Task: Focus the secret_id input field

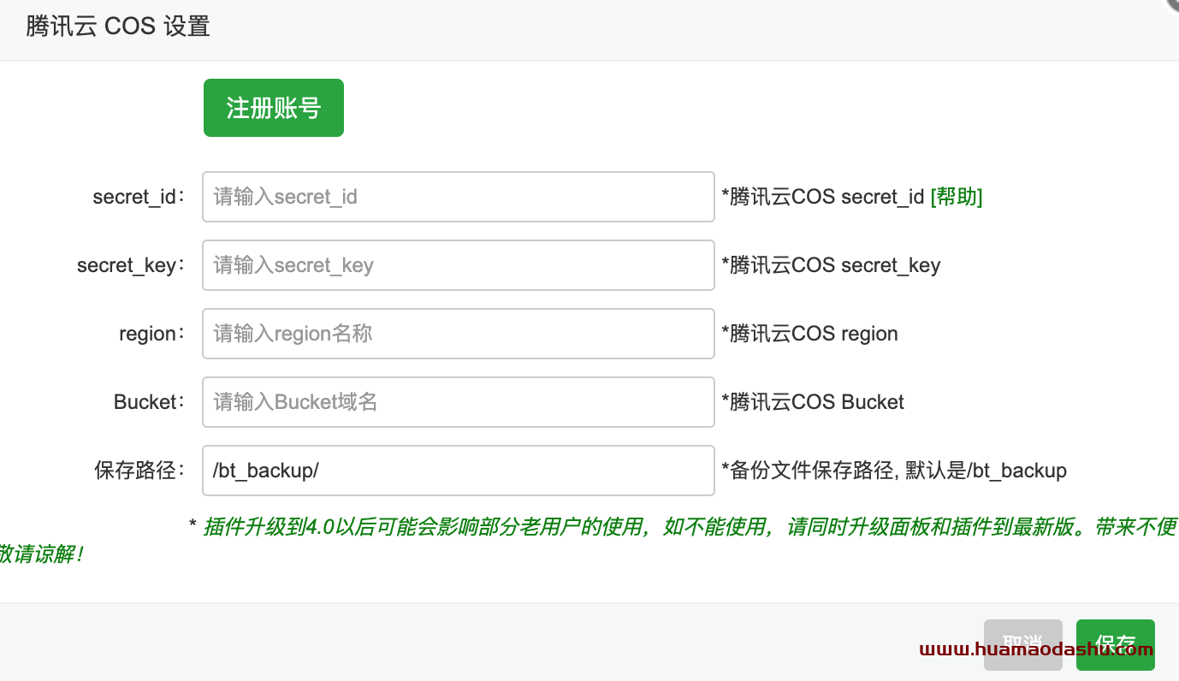Action: click(459, 197)
